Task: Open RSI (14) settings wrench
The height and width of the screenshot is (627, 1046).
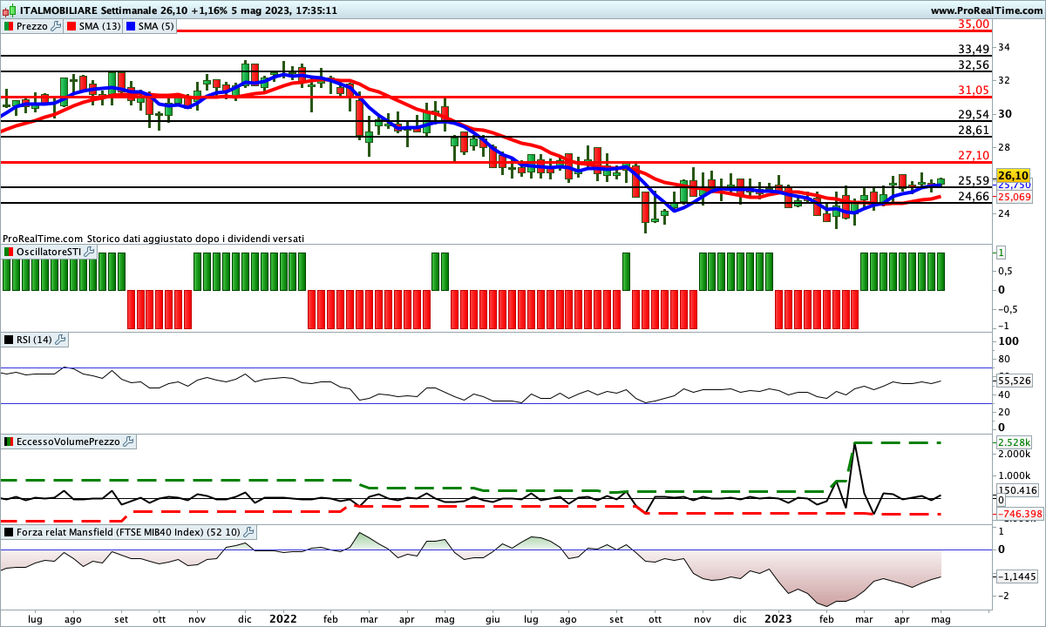Action: tap(62, 339)
